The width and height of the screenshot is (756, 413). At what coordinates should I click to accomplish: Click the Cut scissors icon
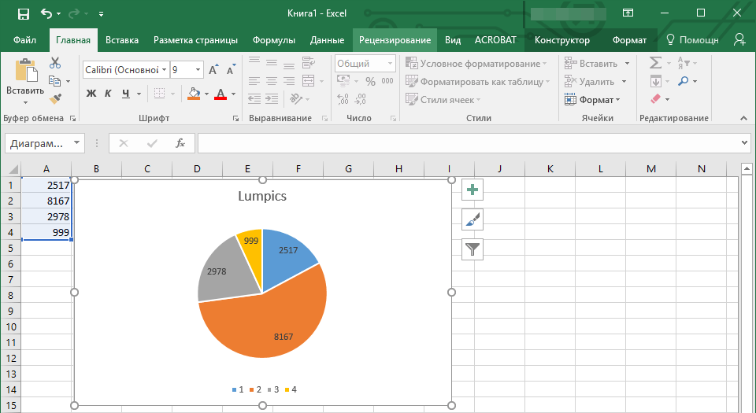[55, 63]
